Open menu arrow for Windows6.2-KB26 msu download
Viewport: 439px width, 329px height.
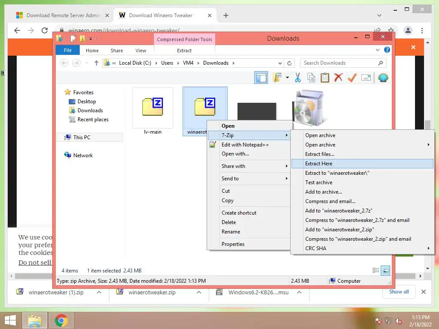click(299, 292)
